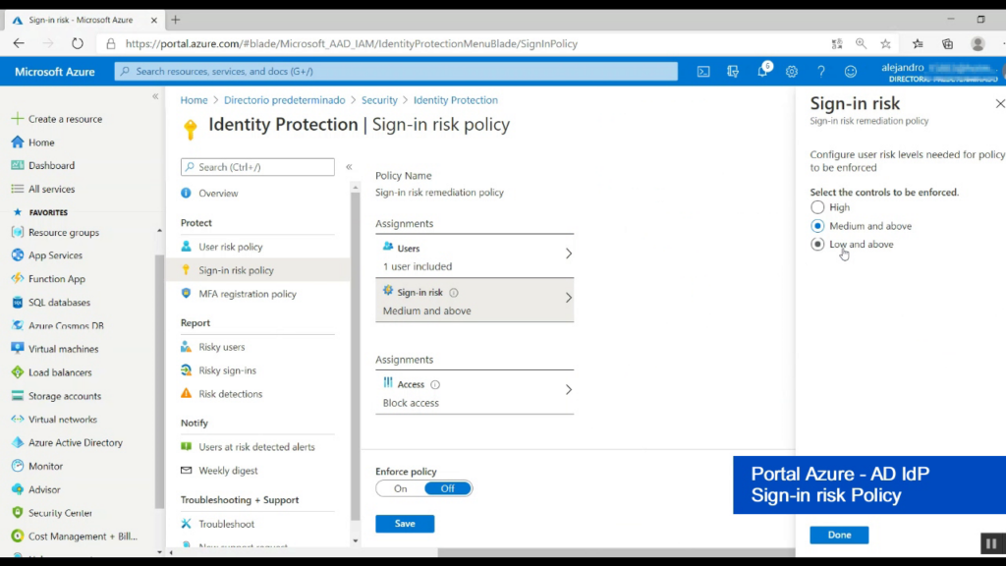Viewport: 1006px width, 566px height.
Task: Open the Identity Protection breadcrumb link
Action: [x=456, y=100]
